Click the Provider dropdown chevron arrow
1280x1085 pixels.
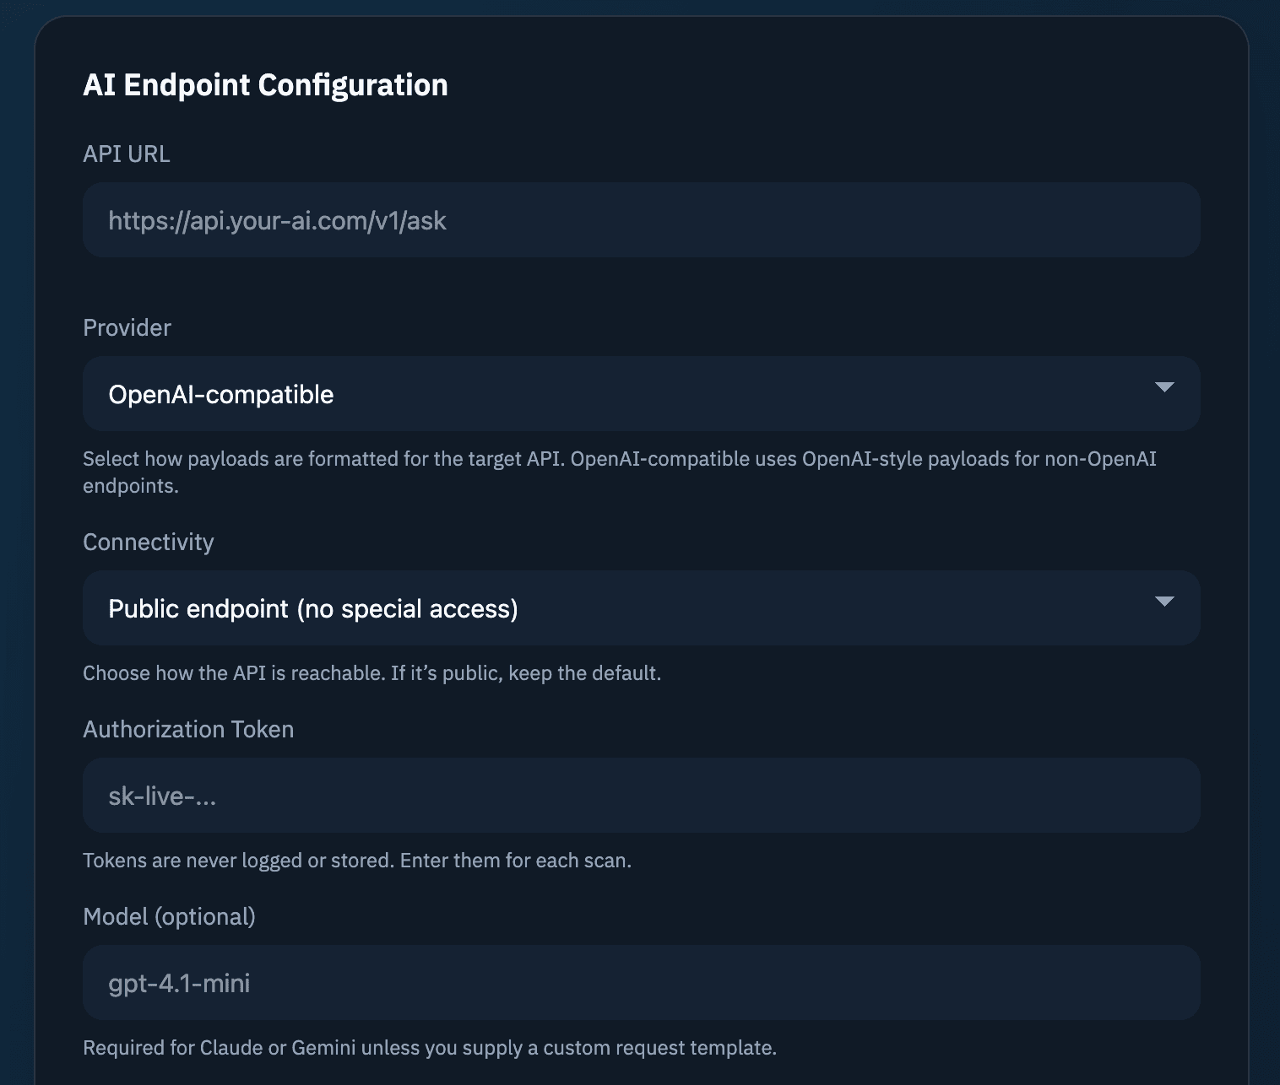tap(1165, 390)
